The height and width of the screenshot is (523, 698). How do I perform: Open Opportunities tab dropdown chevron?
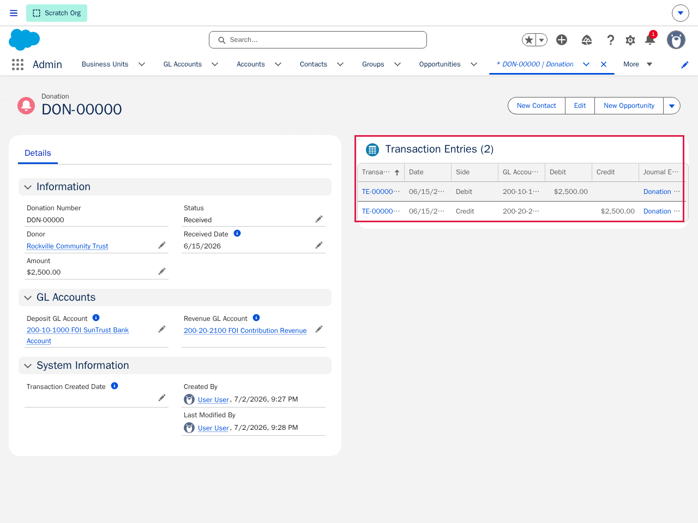click(x=474, y=64)
